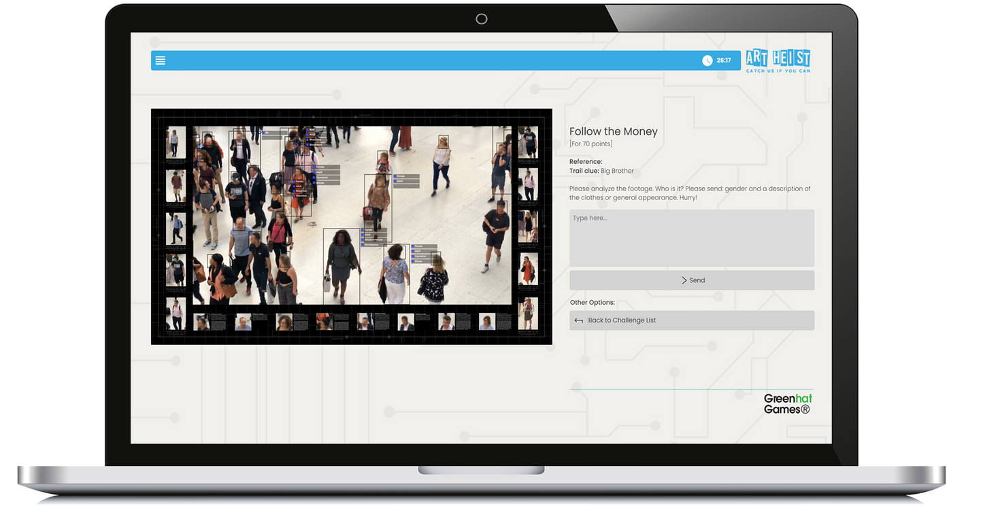Screen dimensions: 983x515
Task: Click the blue marker beside the African American tag
Action: (x=364, y=239)
